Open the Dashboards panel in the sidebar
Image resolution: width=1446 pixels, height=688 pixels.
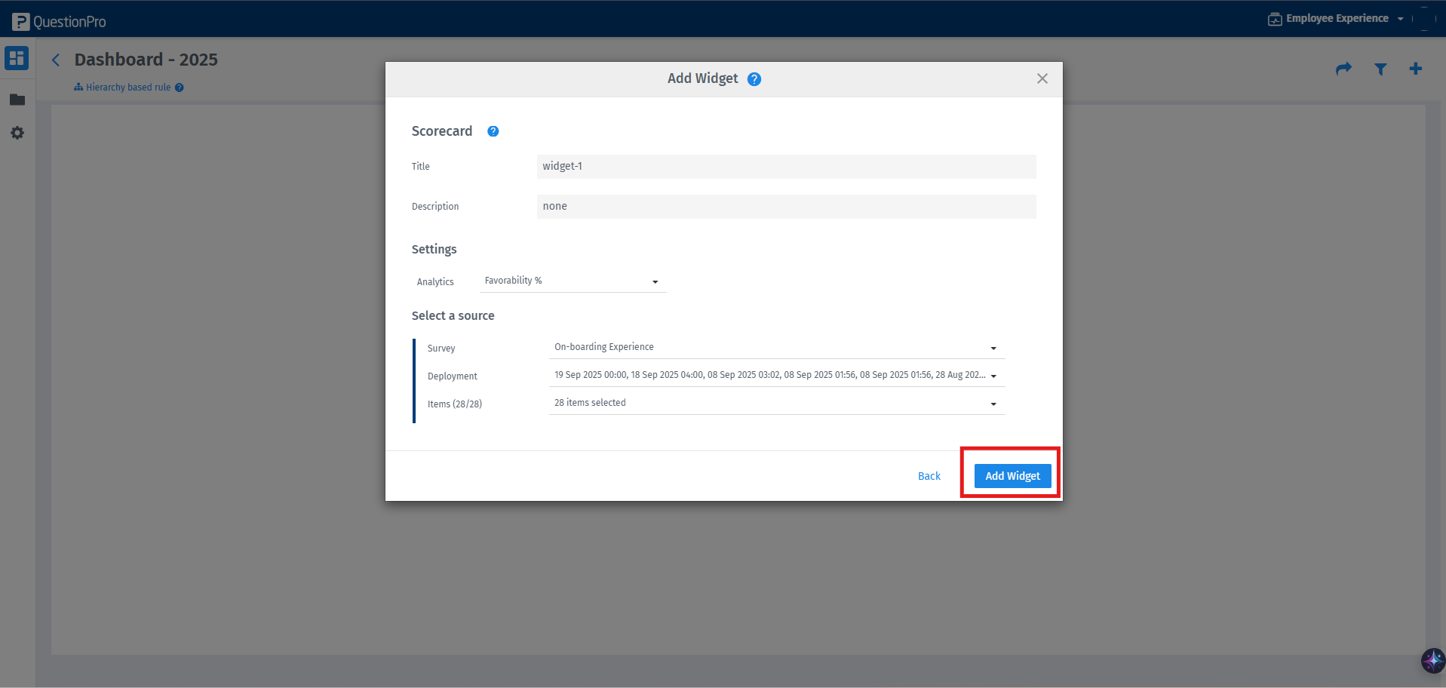(x=16, y=58)
